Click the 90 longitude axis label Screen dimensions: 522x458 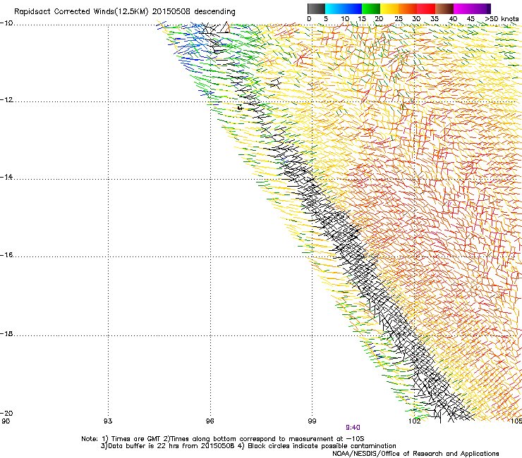6,421
